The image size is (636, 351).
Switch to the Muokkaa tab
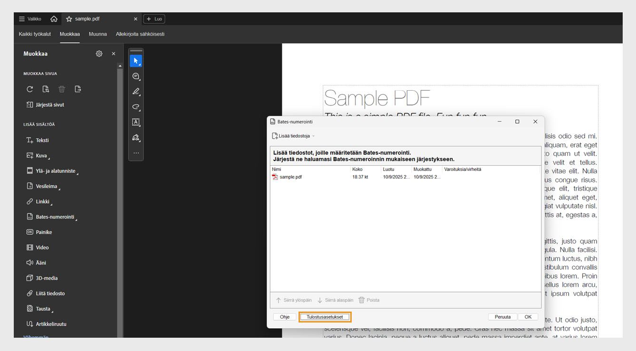tap(70, 34)
